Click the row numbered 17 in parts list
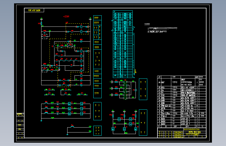The image size is (226, 146). pos(182,77)
